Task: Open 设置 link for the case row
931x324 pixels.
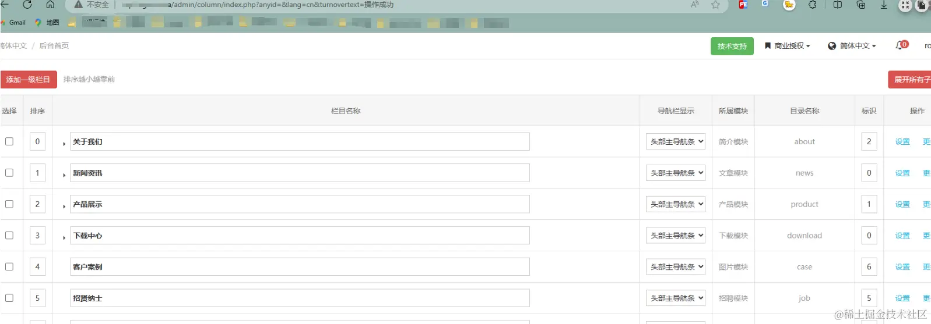Action: [x=902, y=266]
